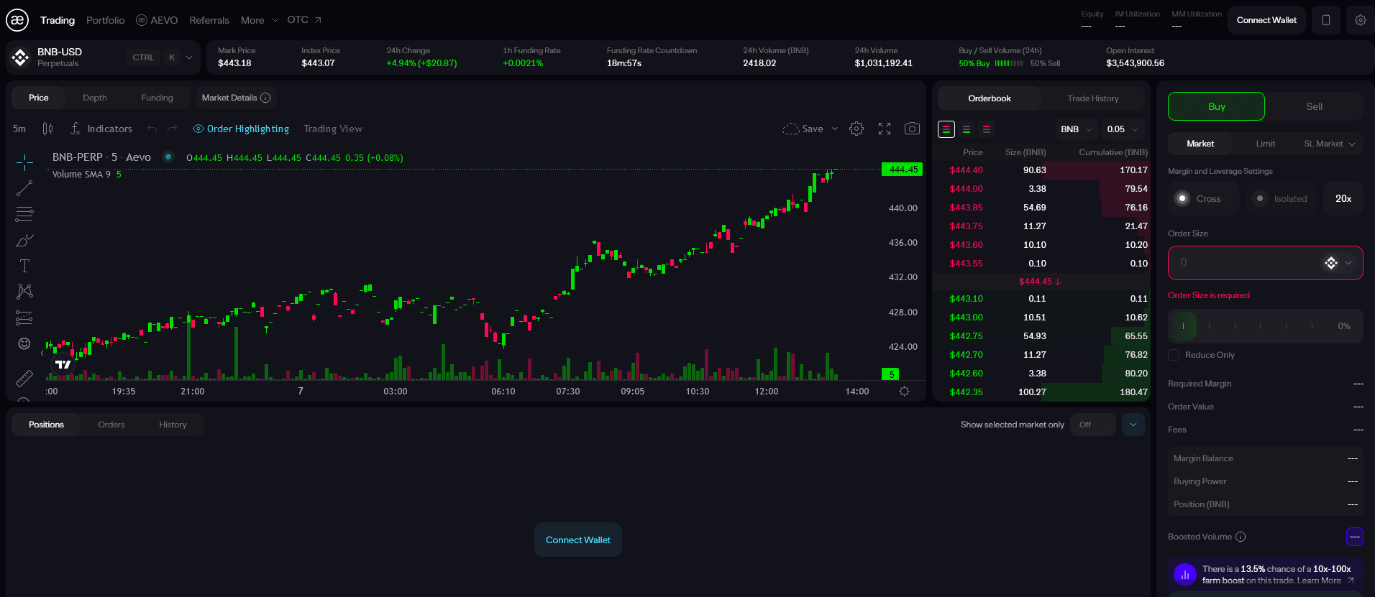Select the Sell side button

(x=1315, y=106)
